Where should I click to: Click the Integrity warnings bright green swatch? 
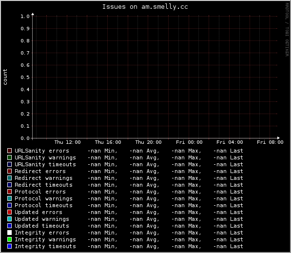point(9,239)
